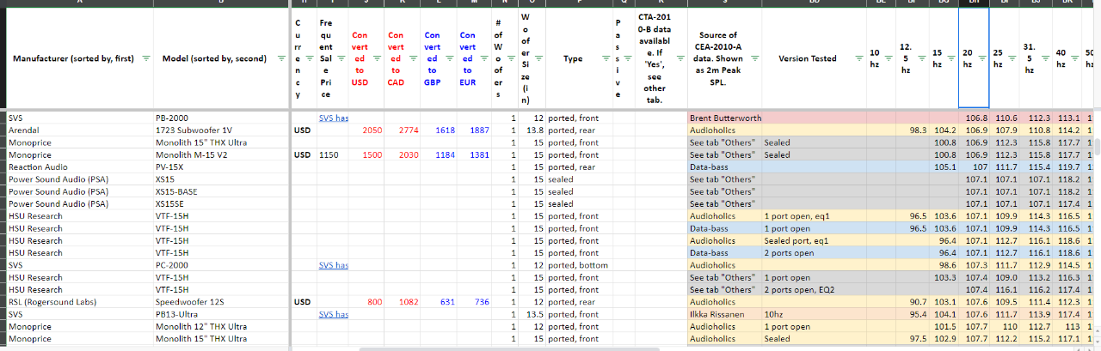Select the EUR price cell '736'
1101x351 pixels.
pos(475,302)
